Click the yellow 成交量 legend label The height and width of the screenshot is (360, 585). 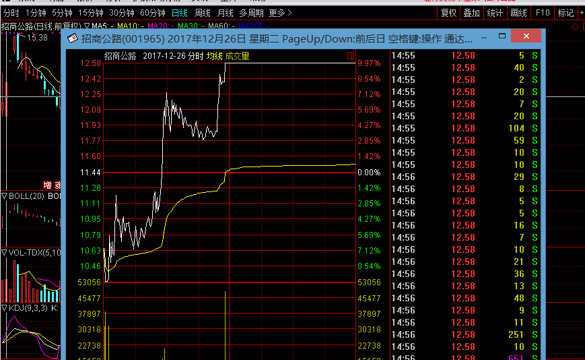click(x=237, y=56)
